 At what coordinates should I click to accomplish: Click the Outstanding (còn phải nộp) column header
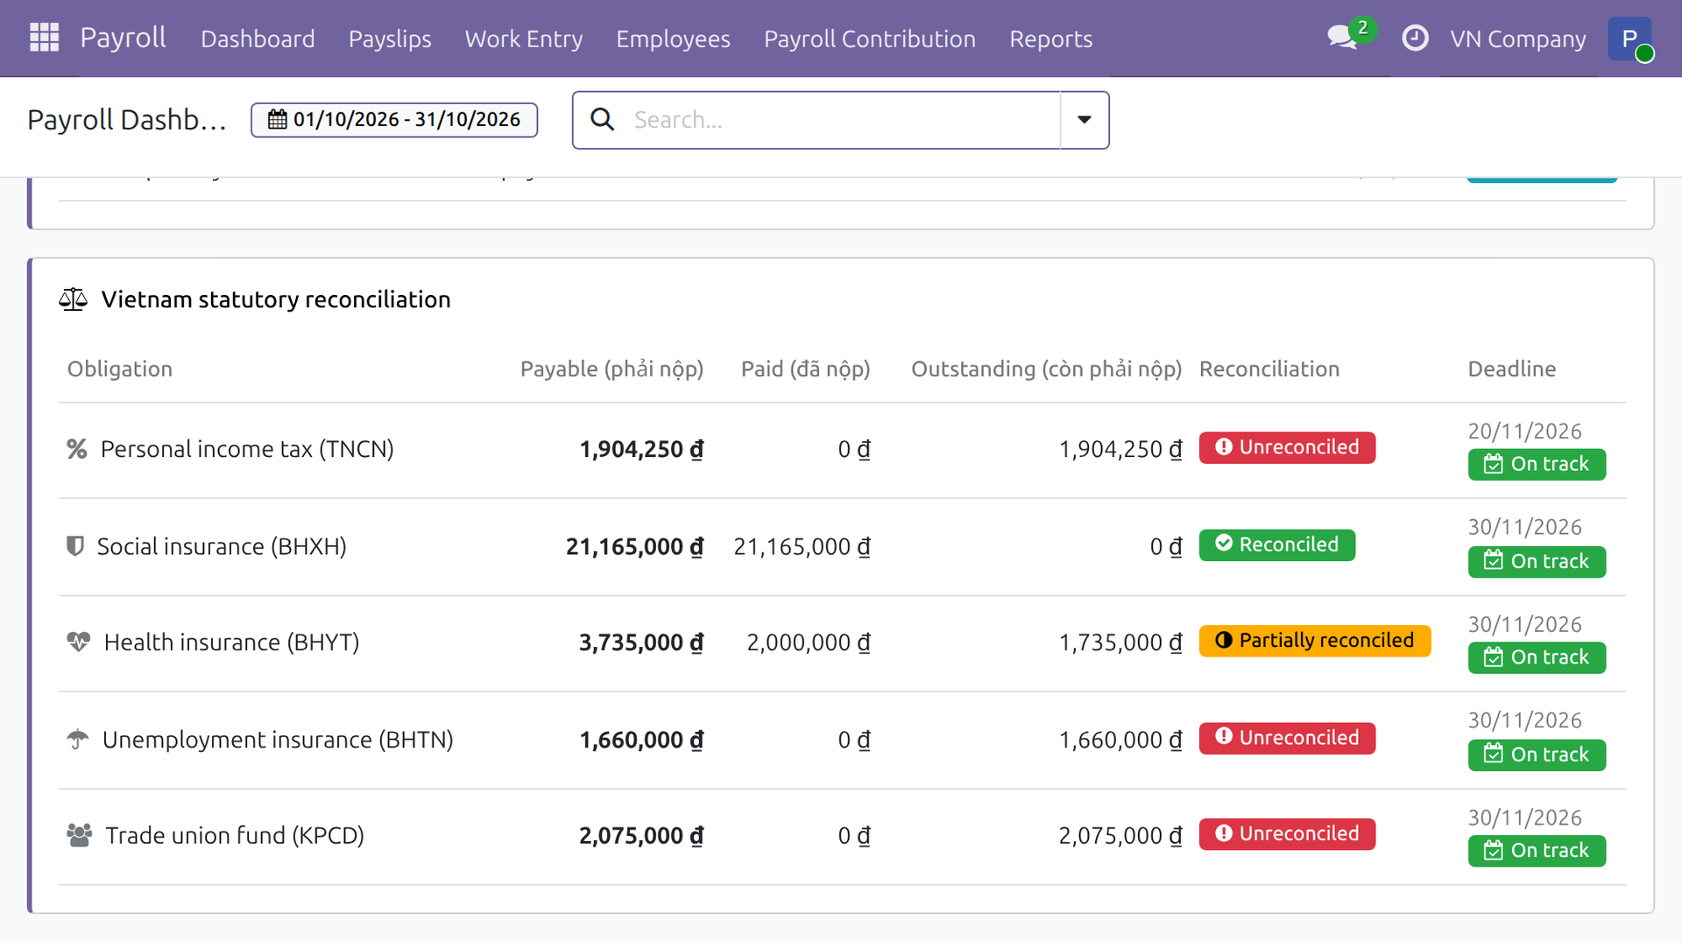pyautogui.click(x=1046, y=369)
